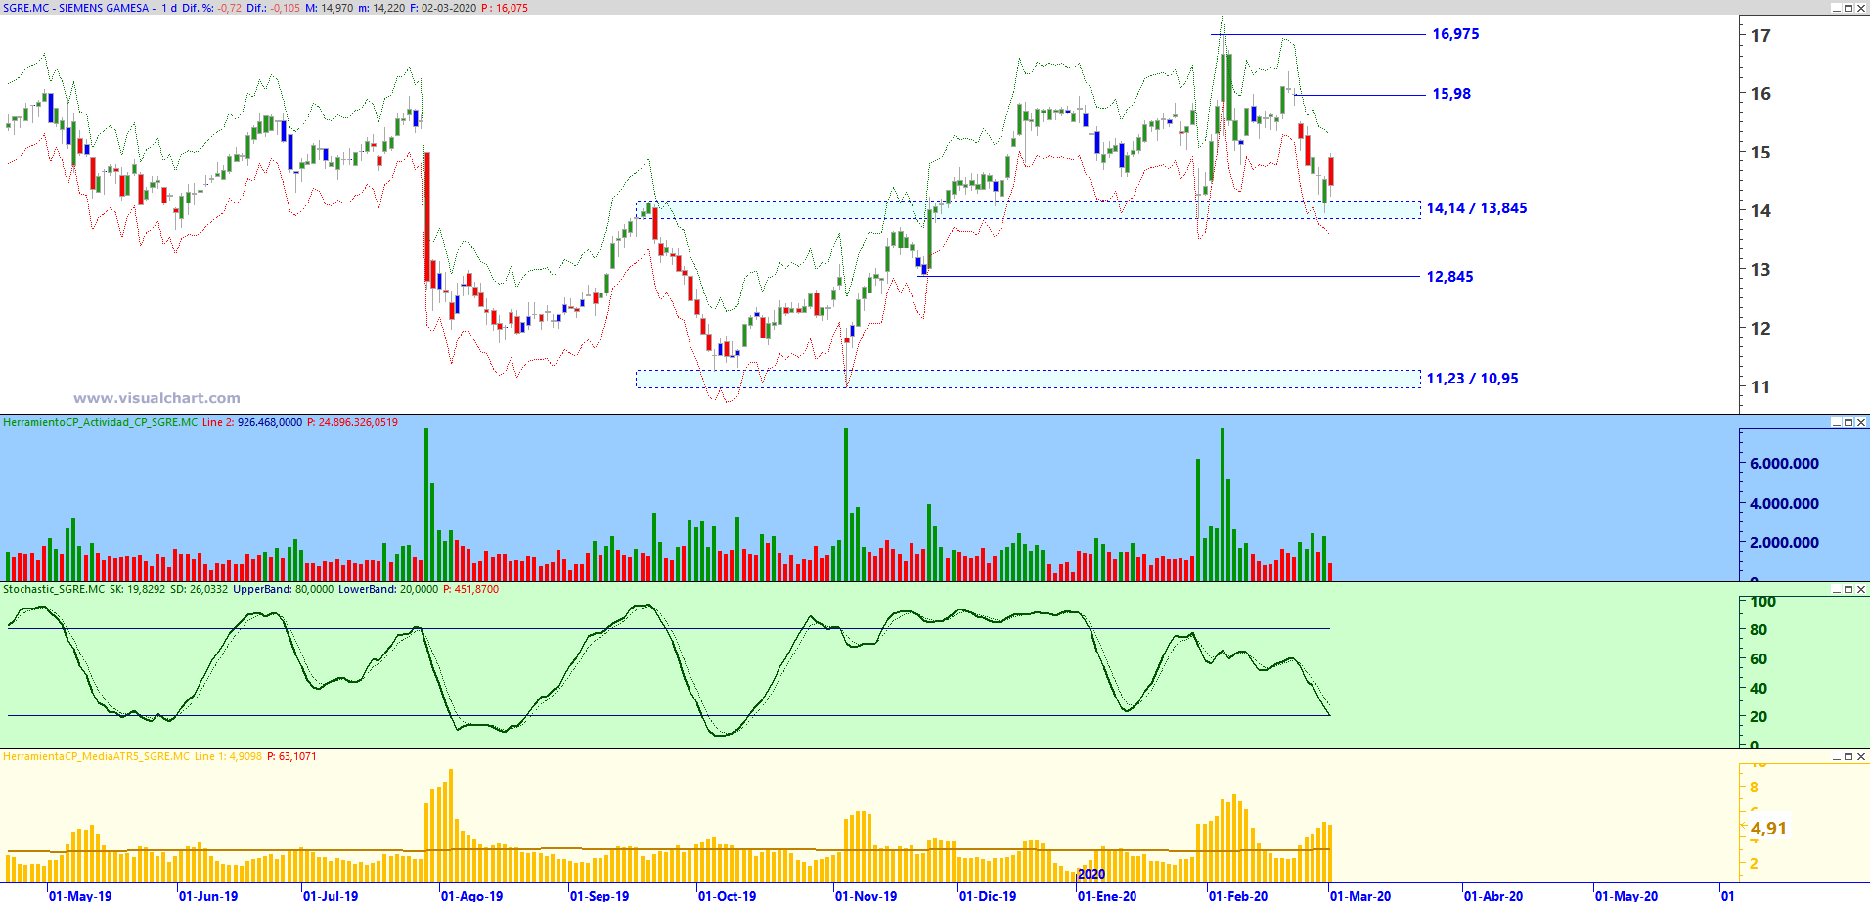This screenshot has height=902, width=1870.
Task: Click the 01-Jul-19 date on the time axis
Action: click(x=331, y=895)
